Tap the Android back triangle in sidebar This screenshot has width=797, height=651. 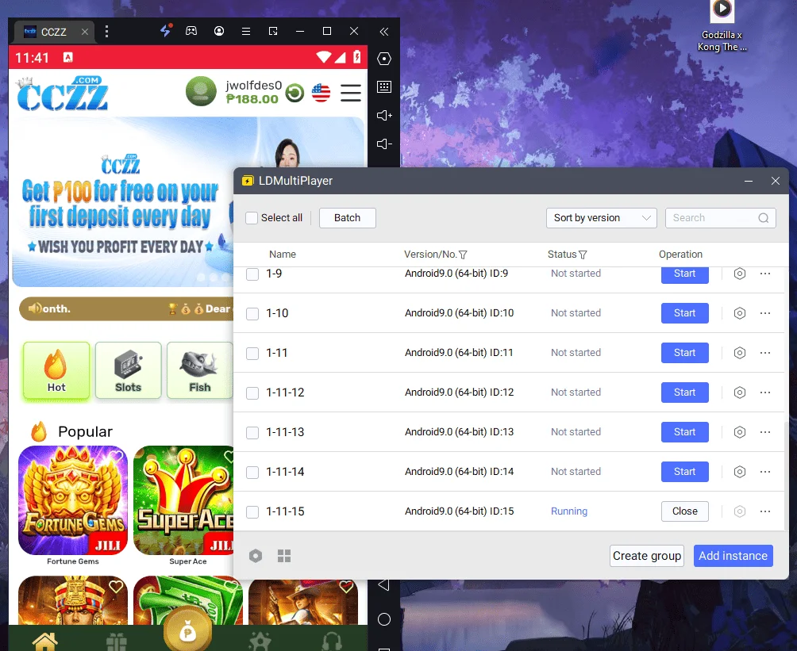[383, 585]
